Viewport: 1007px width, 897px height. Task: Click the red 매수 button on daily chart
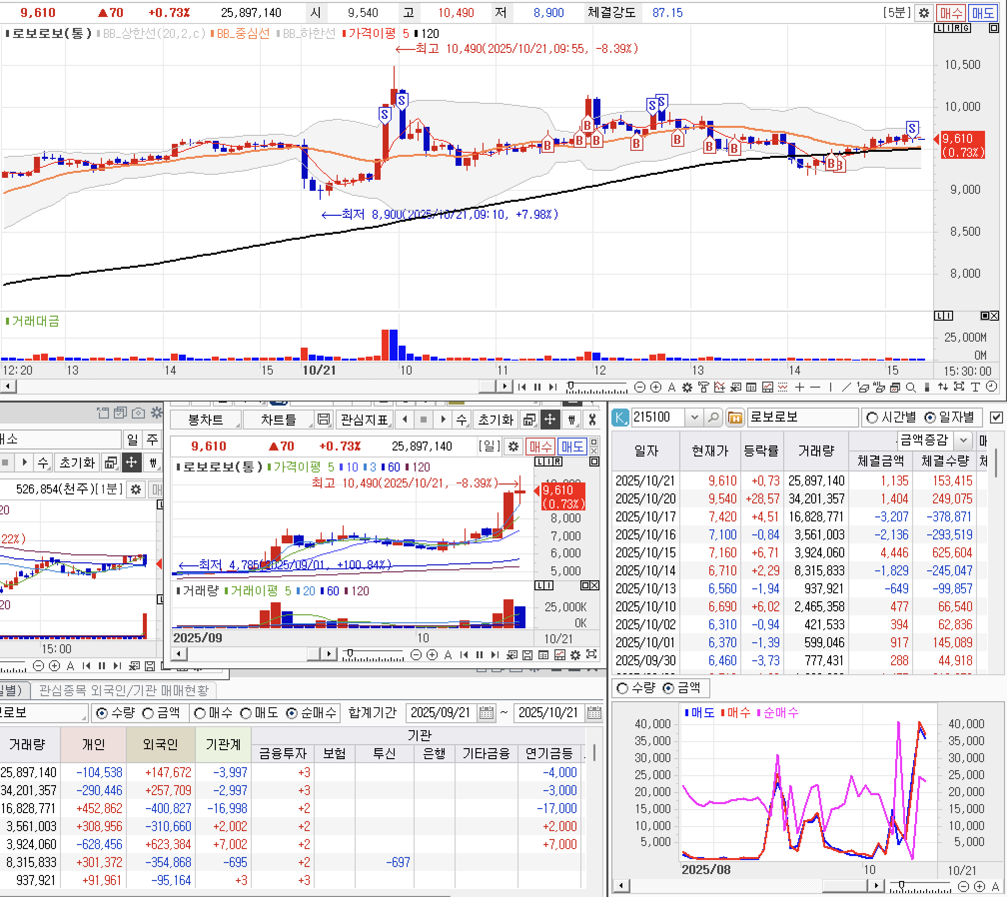[x=540, y=446]
